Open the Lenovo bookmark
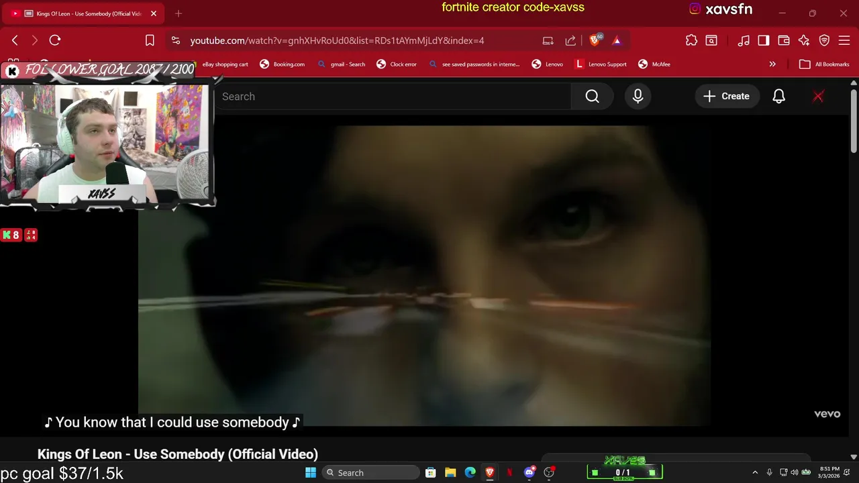Image resolution: width=859 pixels, height=483 pixels. pos(548,64)
